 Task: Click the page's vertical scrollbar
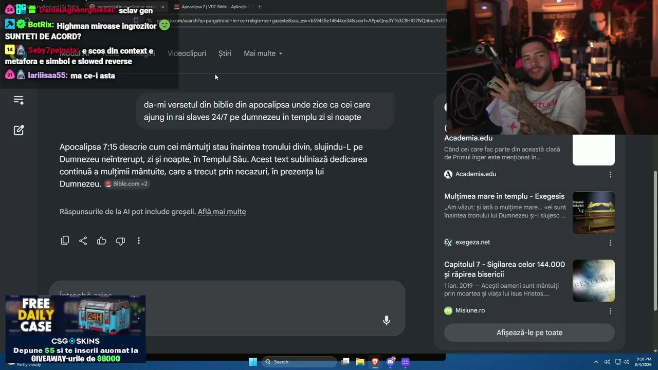click(x=655, y=240)
